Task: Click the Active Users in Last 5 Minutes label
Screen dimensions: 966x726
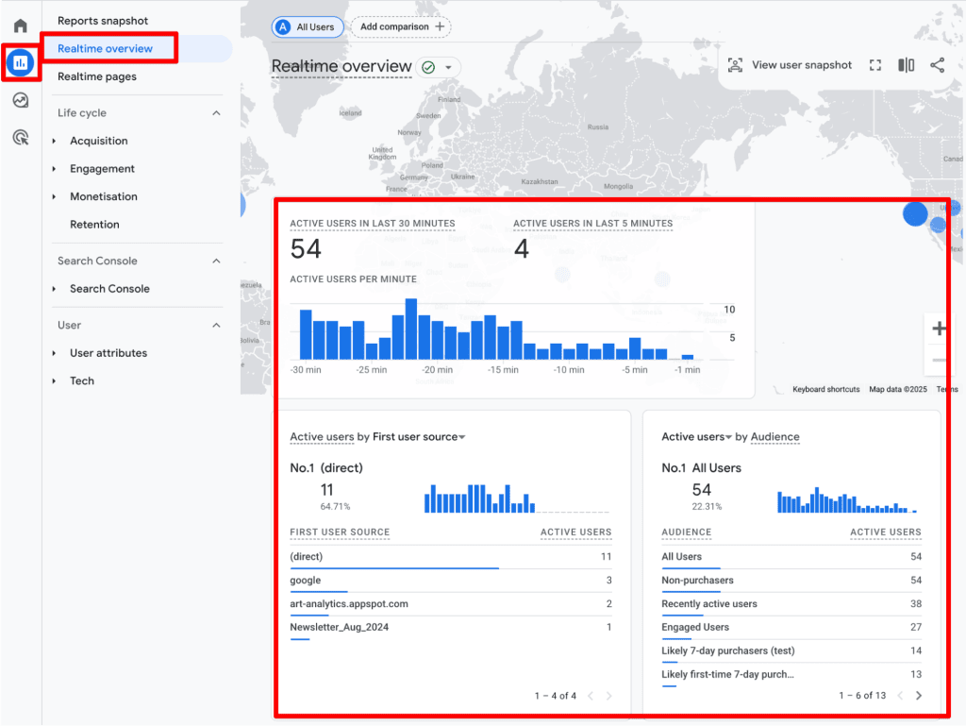Action: tap(592, 223)
